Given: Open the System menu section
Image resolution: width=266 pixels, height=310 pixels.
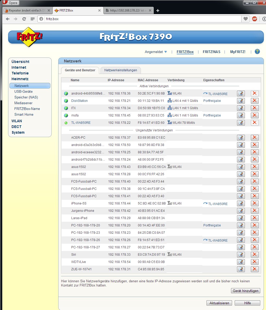Looking at the screenshot, I should click(x=18, y=132).
